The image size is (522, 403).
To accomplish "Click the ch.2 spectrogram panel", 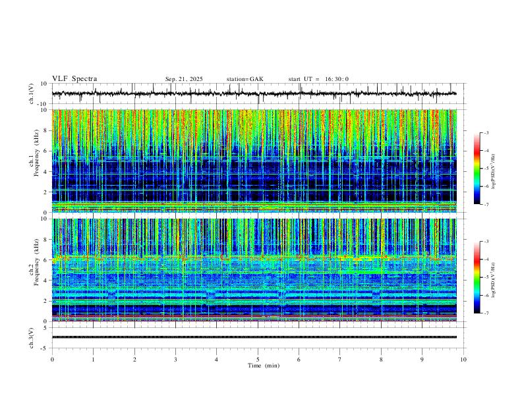I will pos(254,270).
